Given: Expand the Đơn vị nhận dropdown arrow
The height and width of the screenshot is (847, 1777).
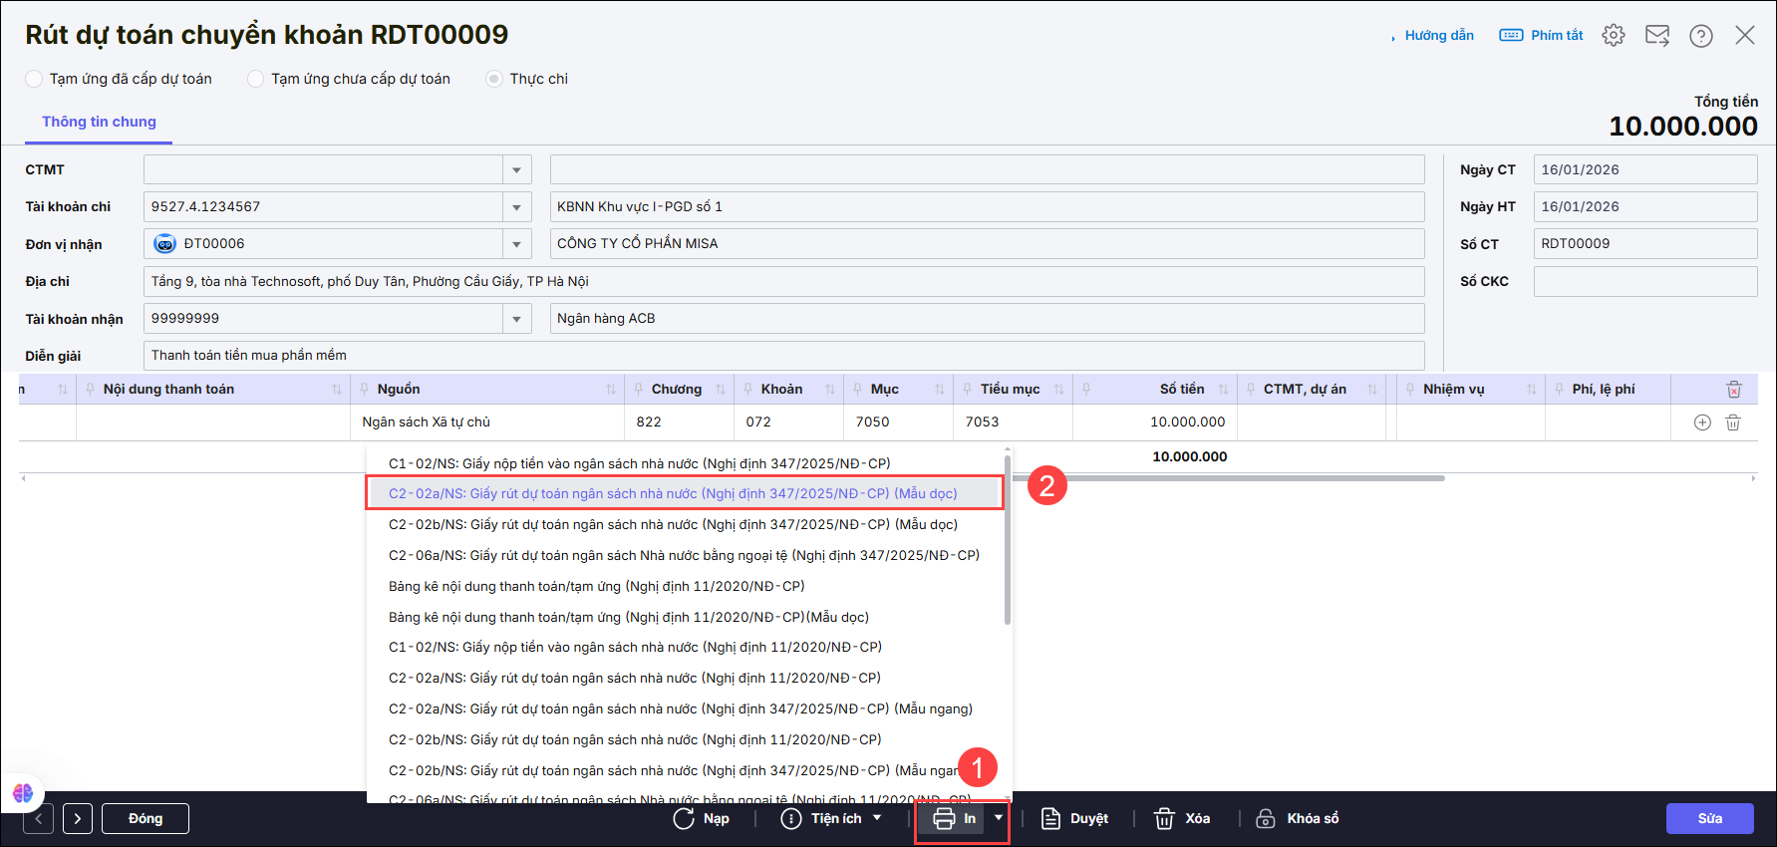Looking at the screenshot, I should (x=516, y=244).
